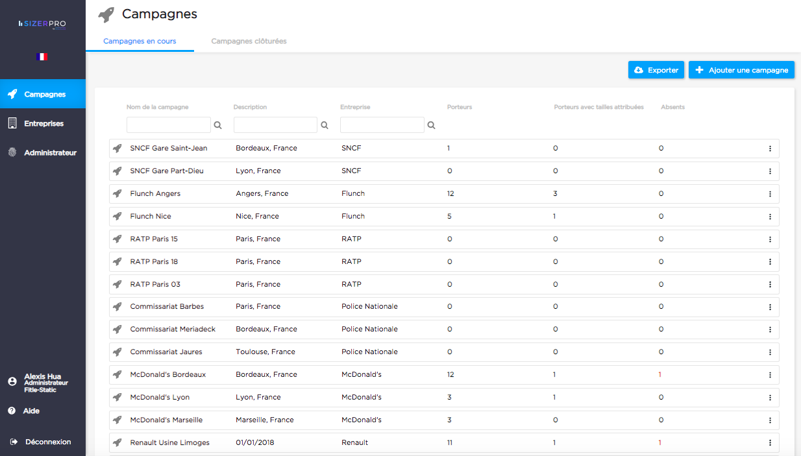Click rocket icon of Commissariat Meriadeck row

117,330
